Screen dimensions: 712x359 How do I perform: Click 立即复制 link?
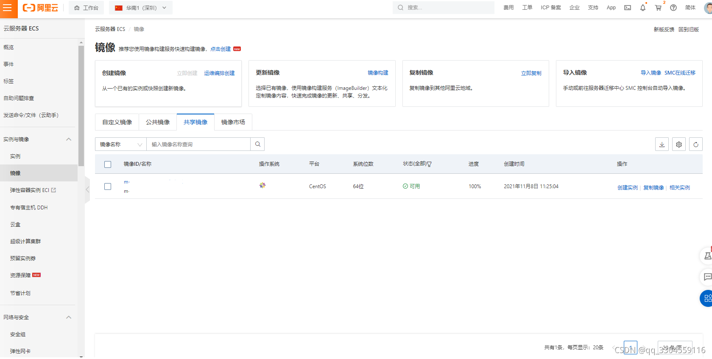531,73
